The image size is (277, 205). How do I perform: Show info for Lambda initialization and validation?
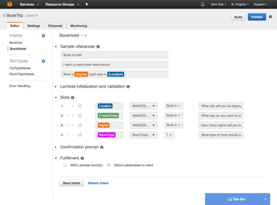[128, 86]
